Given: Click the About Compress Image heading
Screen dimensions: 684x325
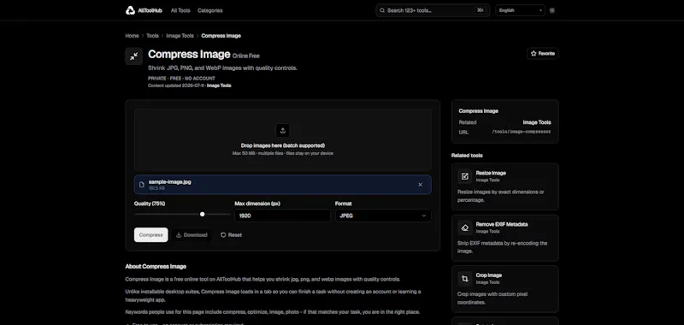Looking at the screenshot, I should tap(156, 267).
